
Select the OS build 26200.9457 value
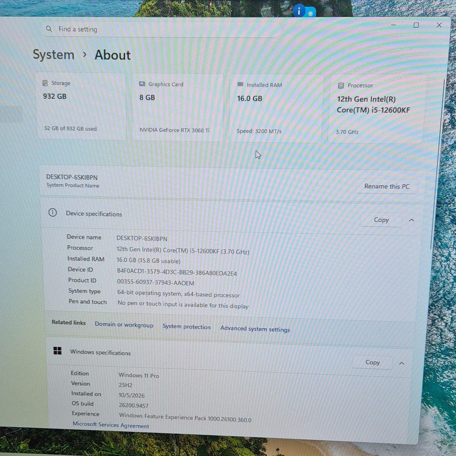point(134,405)
